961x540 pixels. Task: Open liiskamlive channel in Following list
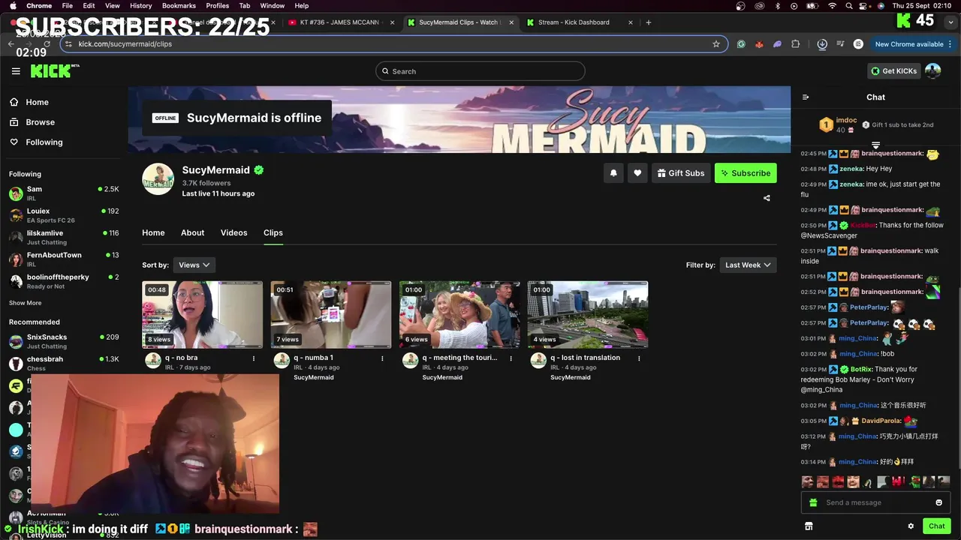(x=64, y=237)
